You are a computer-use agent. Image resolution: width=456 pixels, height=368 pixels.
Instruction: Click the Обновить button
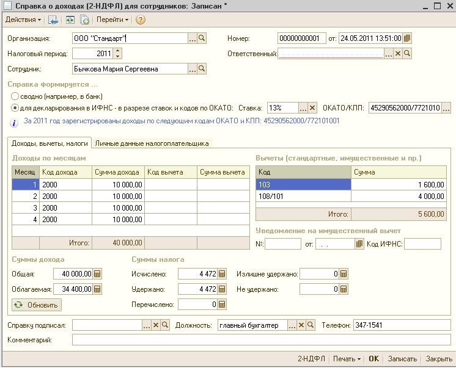pyautogui.click(x=37, y=305)
